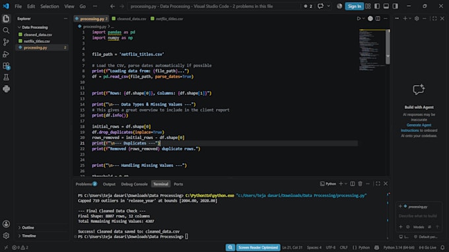Viewport: 449px width, 252px height.
Task: Open notifications bell in status bar
Action: click(442, 247)
